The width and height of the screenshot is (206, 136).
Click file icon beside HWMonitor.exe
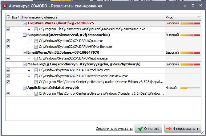point(36,47)
